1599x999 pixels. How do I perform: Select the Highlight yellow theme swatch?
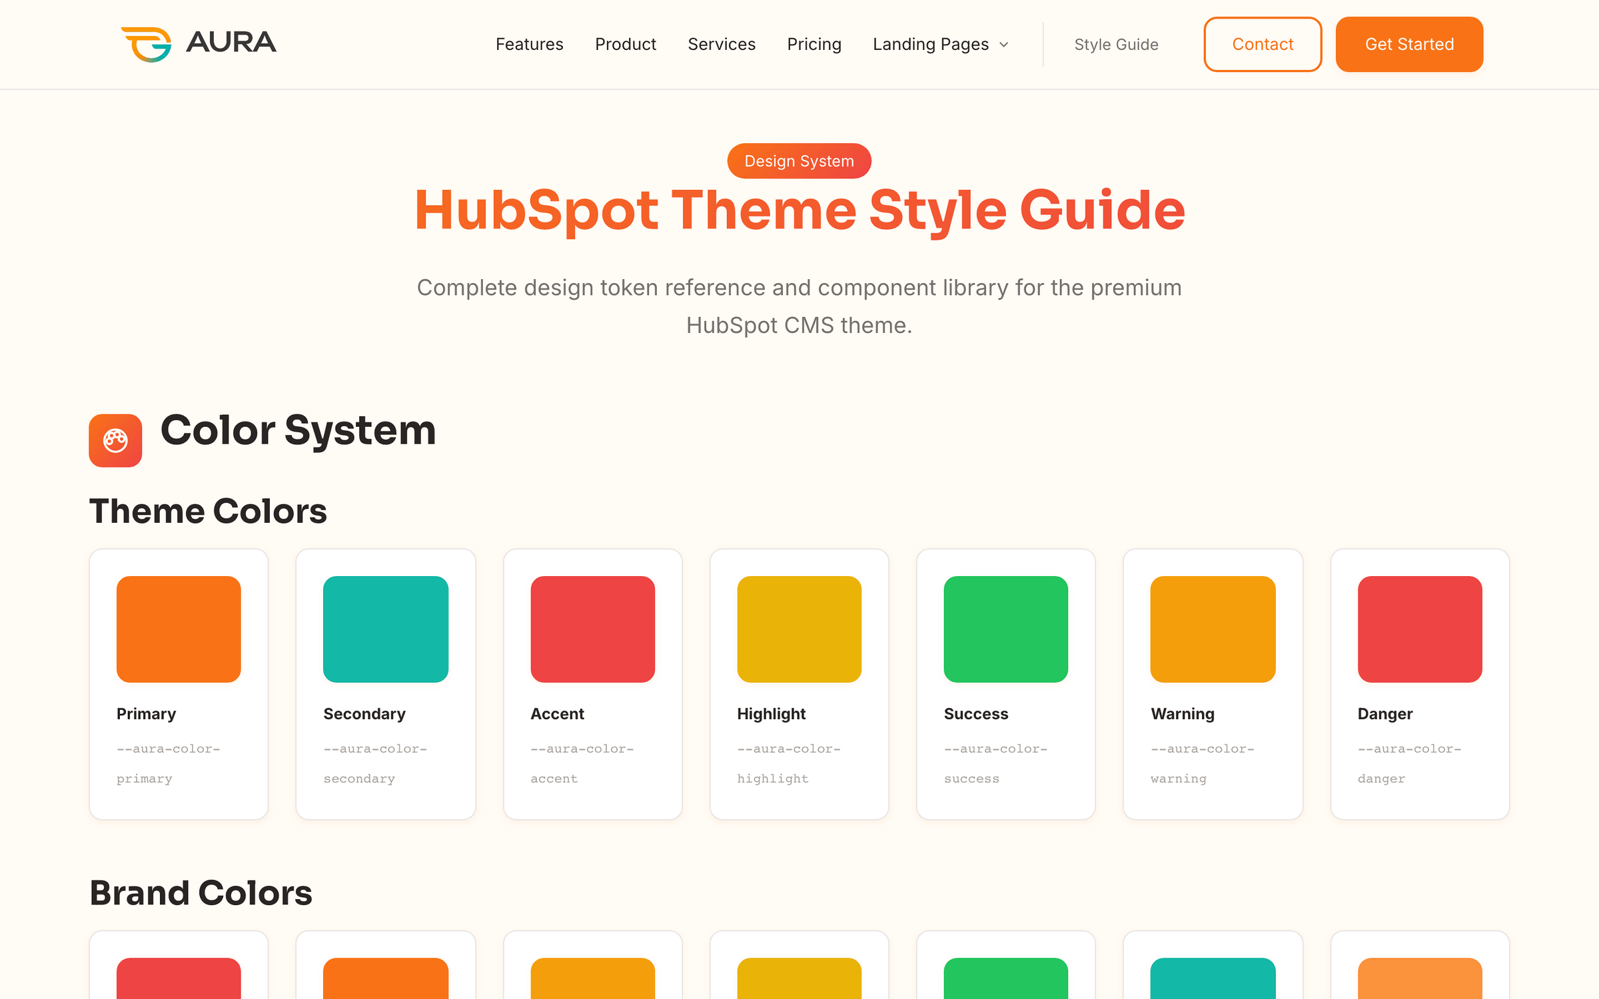pos(799,629)
